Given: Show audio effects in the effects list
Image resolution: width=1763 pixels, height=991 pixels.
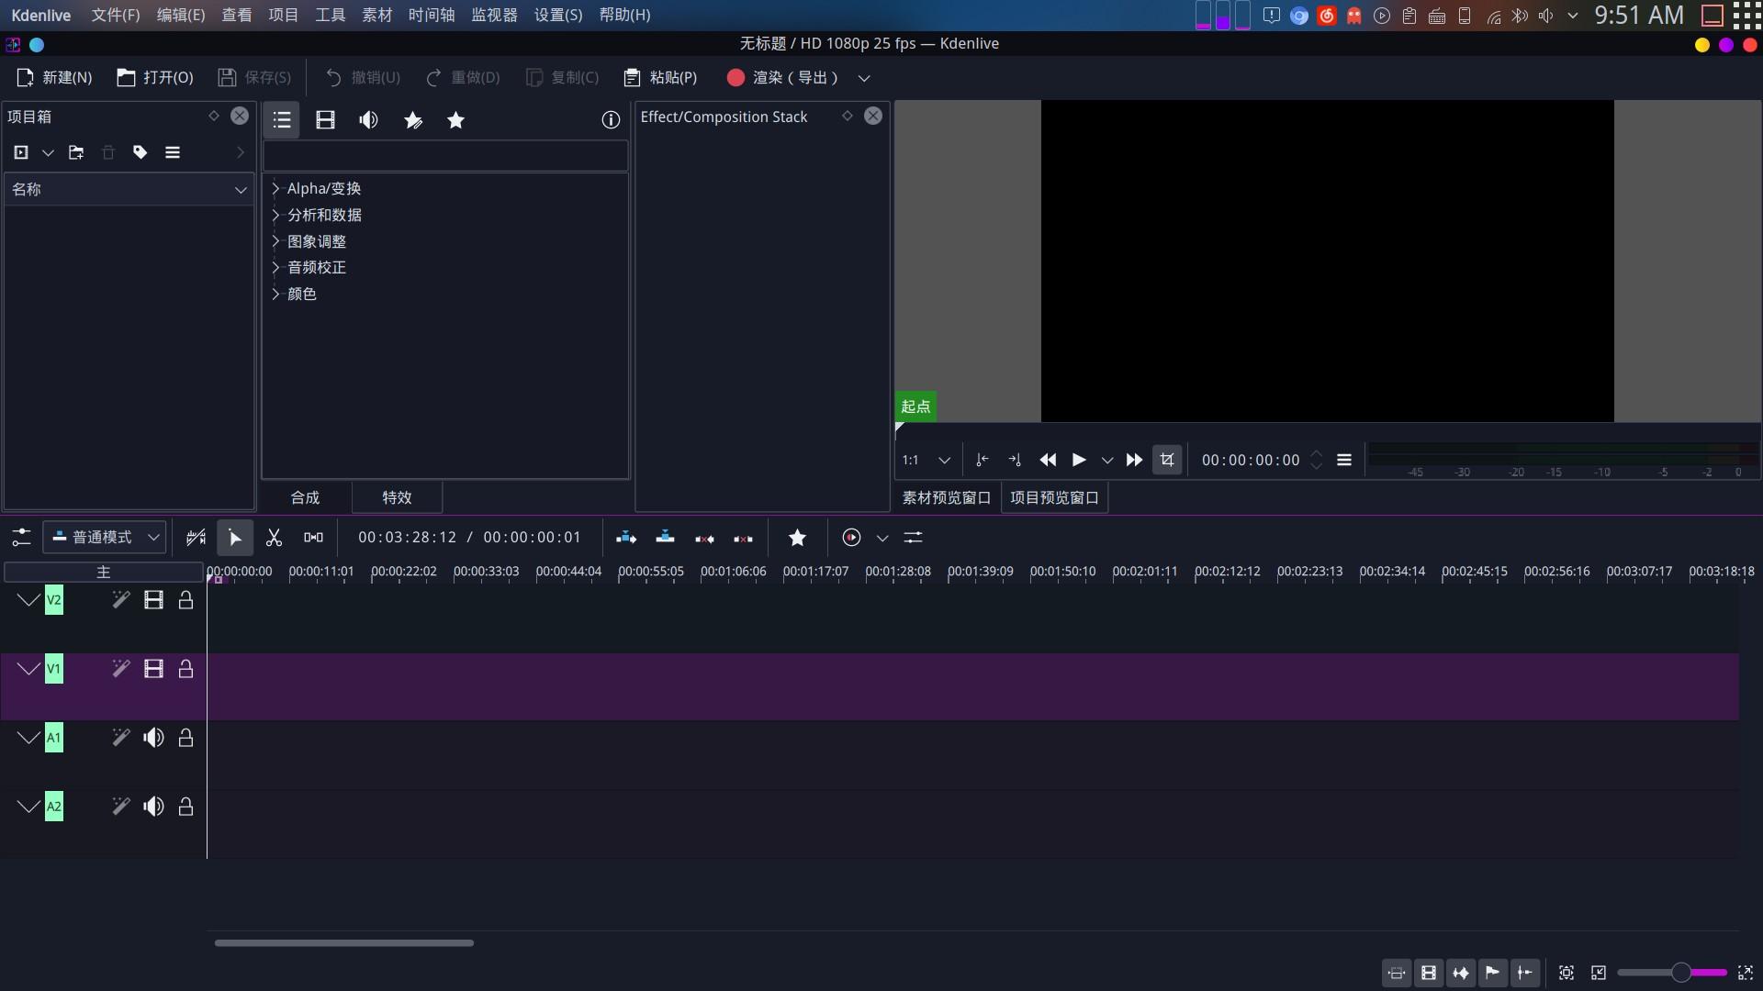Looking at the screenshot, I should (368, 119).
